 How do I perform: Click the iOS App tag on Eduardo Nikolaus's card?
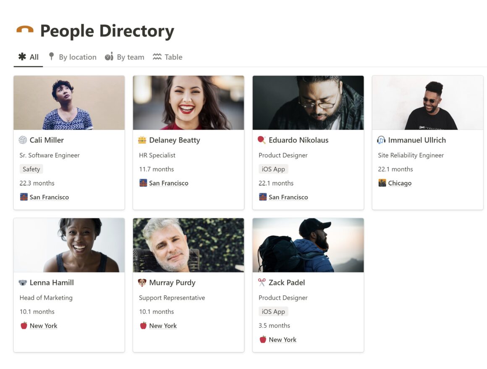click(273, 169)
